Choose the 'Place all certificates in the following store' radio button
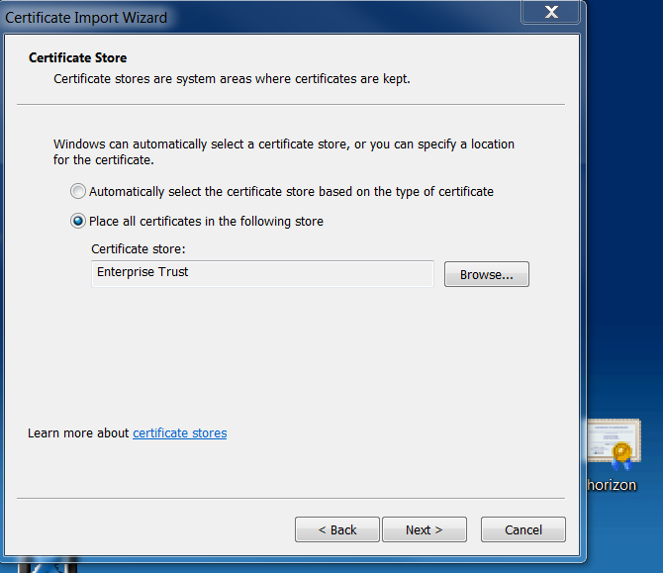Screen dimensions: 663x573 (78, 221)
